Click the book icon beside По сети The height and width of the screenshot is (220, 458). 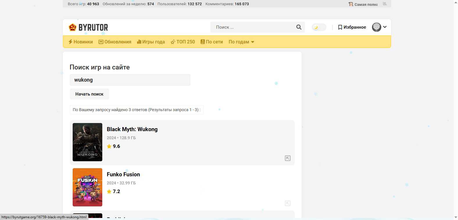point(203,42)
